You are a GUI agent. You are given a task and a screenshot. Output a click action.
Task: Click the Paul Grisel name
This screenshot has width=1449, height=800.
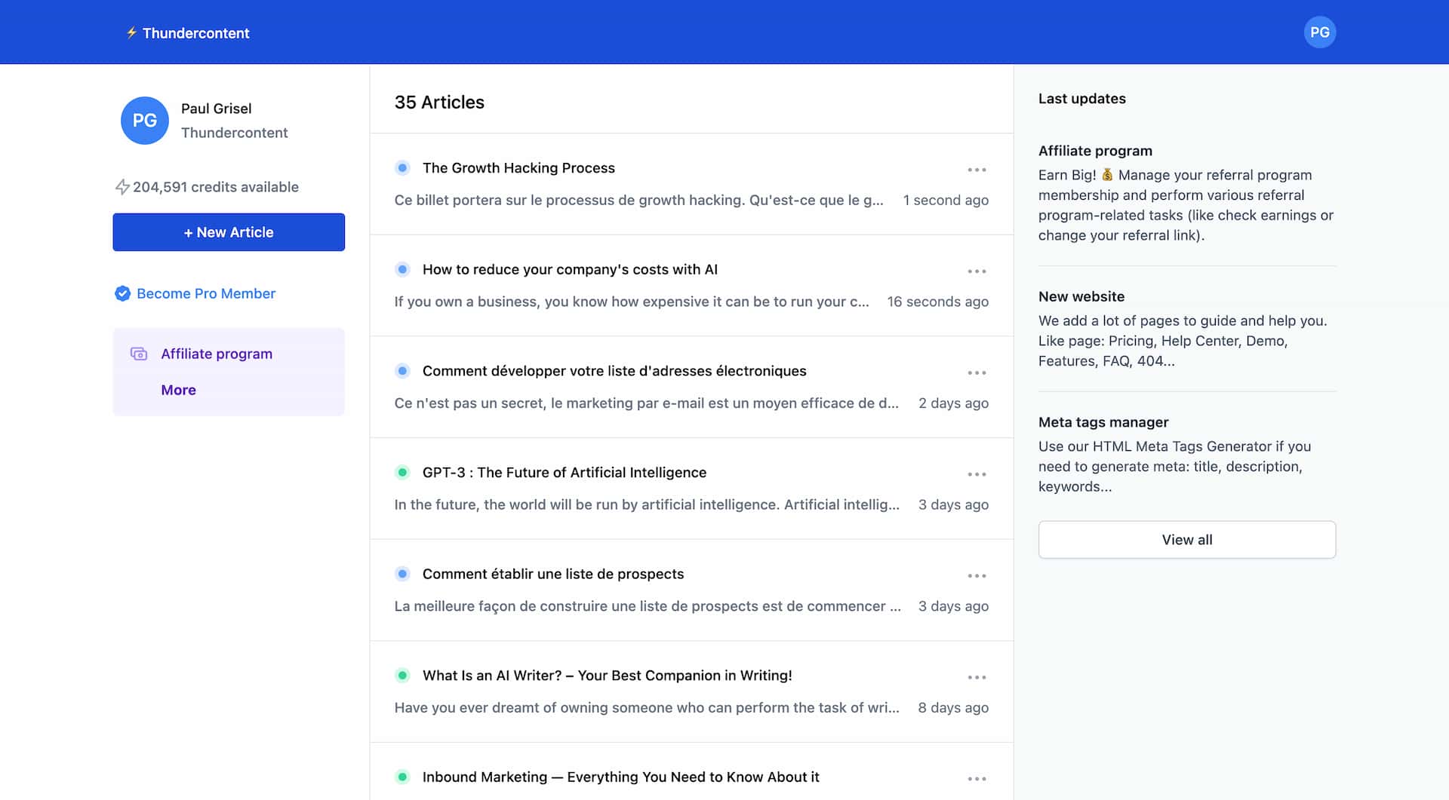217,109
